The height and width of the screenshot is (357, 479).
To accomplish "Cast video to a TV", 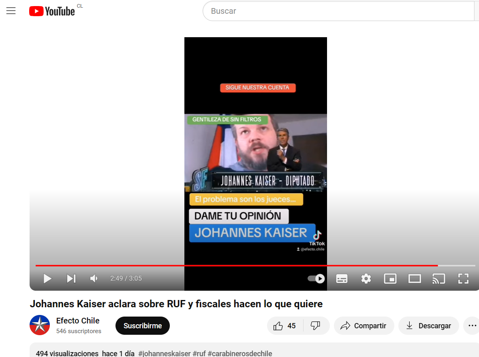I will [438, 278].
